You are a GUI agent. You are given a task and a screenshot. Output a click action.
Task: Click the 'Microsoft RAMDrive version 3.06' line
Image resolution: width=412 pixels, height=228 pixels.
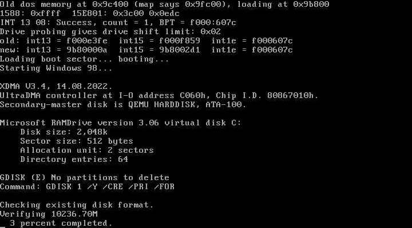point(120,123)
